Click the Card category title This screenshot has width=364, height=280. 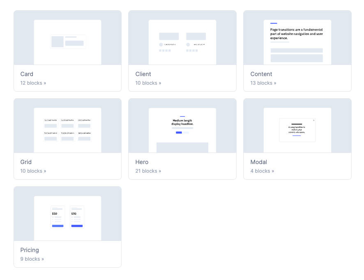(27, 74)
